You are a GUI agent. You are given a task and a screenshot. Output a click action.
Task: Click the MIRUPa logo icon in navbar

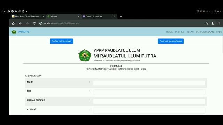tap(14, 32)
